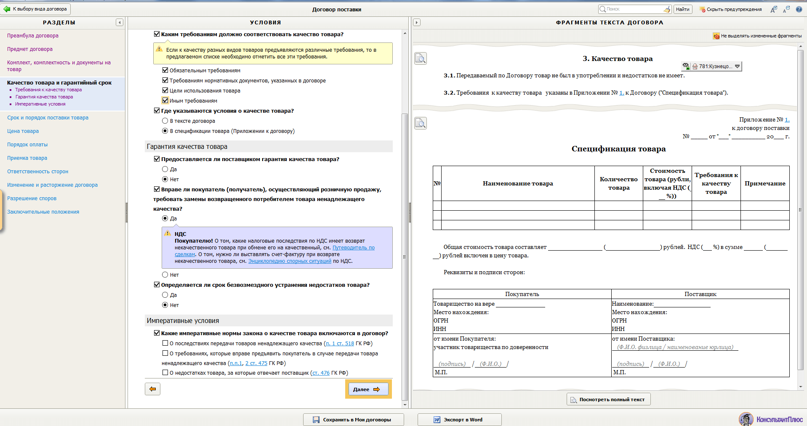This screenshot has height=426, width=807.
Task: Select В тексте договора radio
Action: click(x=165, y=121)
